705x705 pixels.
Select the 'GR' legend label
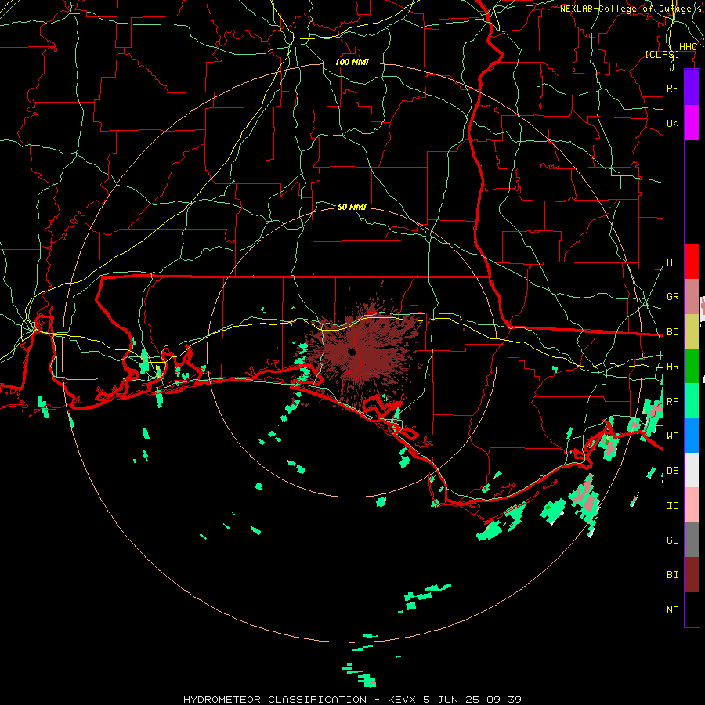(x=672, y=297)
